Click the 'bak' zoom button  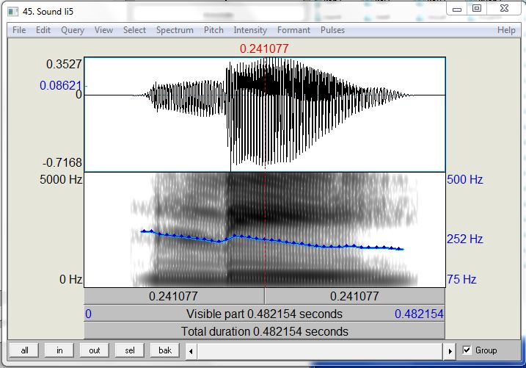[165, 350]
